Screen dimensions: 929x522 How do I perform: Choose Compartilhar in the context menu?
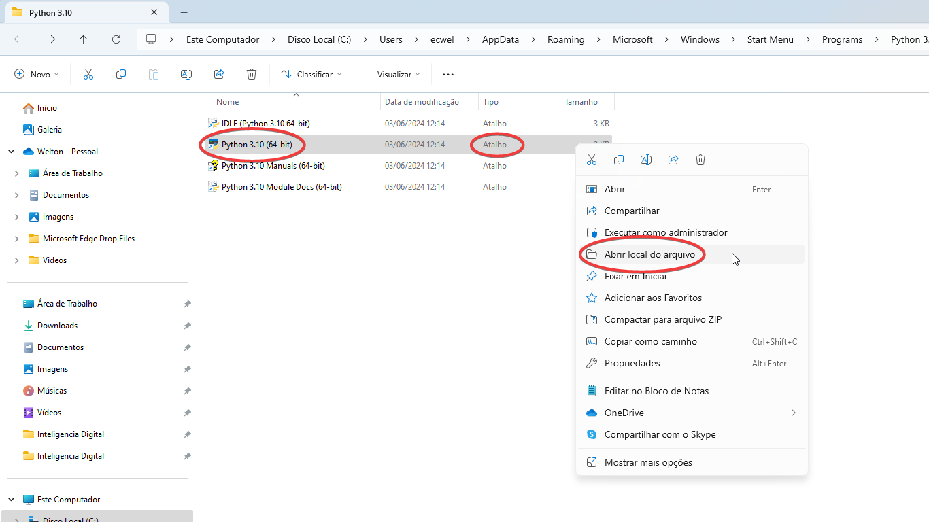(692, 211)
